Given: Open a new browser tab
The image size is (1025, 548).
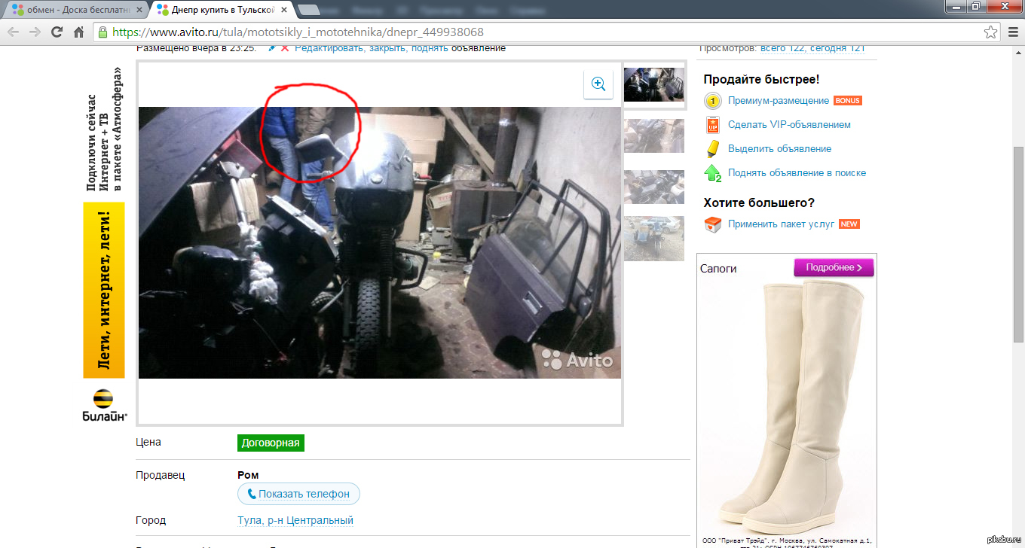Looking at the screenshot, I should click(308, 10).
